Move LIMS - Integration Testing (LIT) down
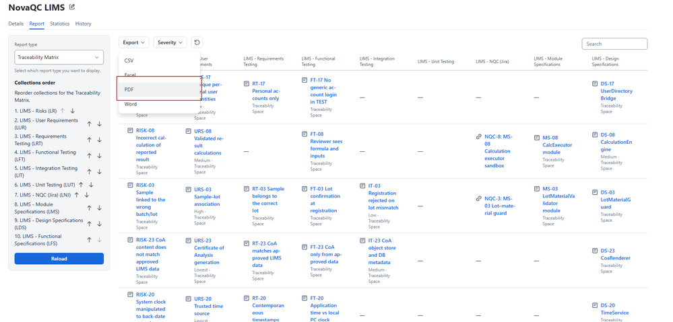The width and height of the screenshot is (673, 322). click(100, 171)
